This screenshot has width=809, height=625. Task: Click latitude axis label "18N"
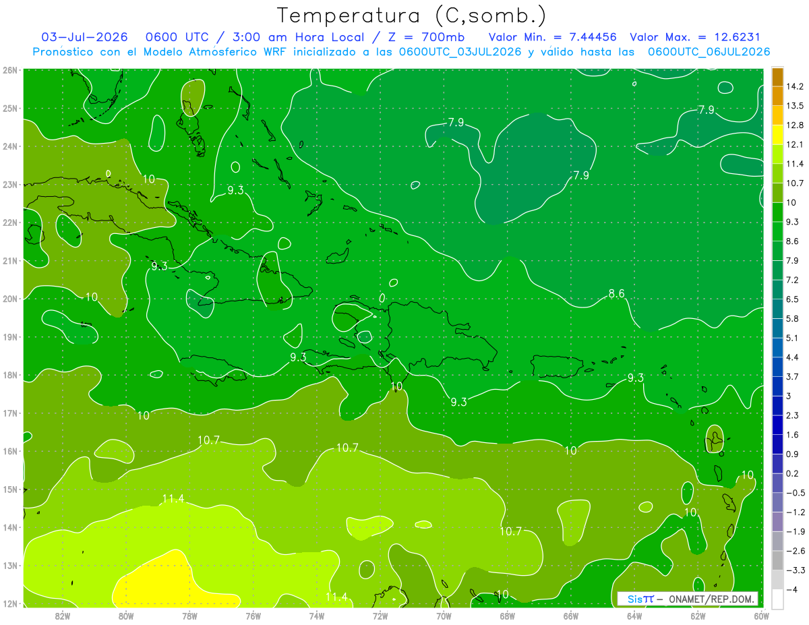(10, 375)
